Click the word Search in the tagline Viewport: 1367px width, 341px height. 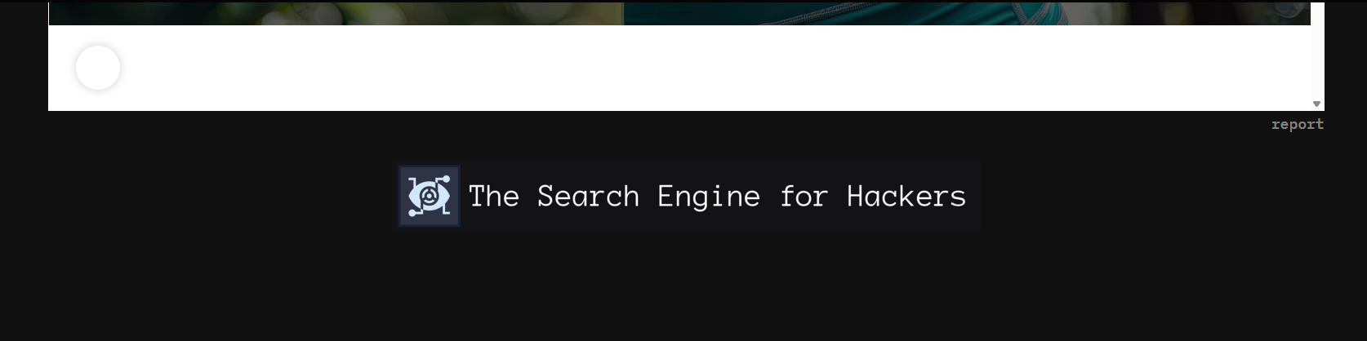[588, 197]
